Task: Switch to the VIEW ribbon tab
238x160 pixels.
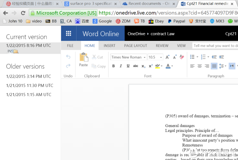Action: click(x=181, y=46)
